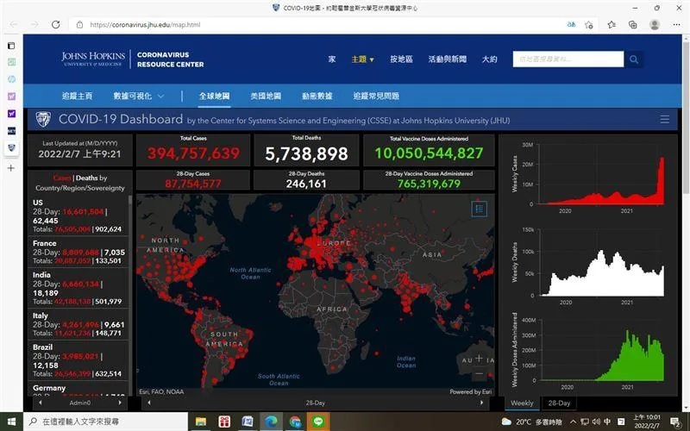The height and width of the screenshot is (431, 690).
Task: Open the page translate icon in address bar
Action: point(571,25)
